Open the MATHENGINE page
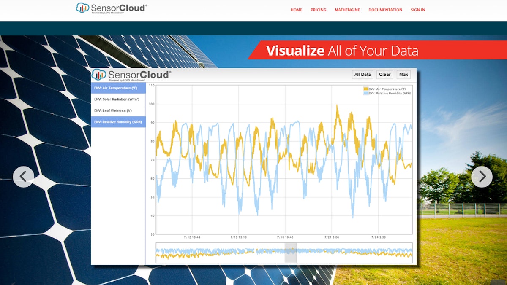The image size is (507, 285). point(347,10)
